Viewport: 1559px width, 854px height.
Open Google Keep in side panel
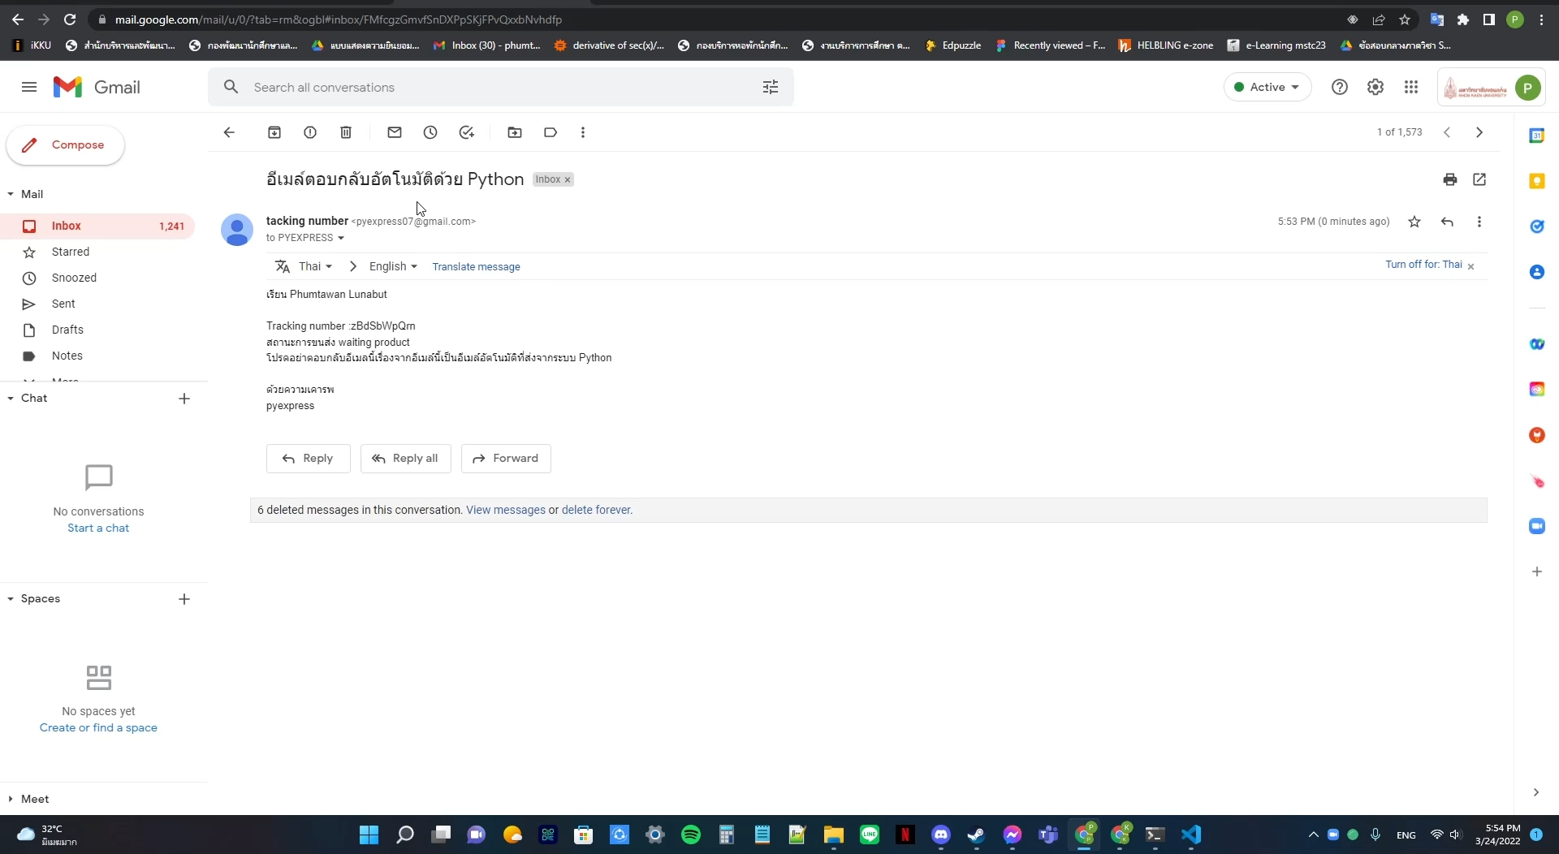1538,181
